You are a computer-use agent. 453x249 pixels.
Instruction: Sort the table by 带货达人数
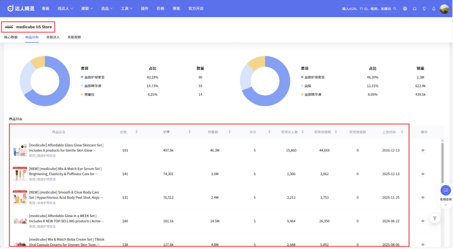[303, 132]
